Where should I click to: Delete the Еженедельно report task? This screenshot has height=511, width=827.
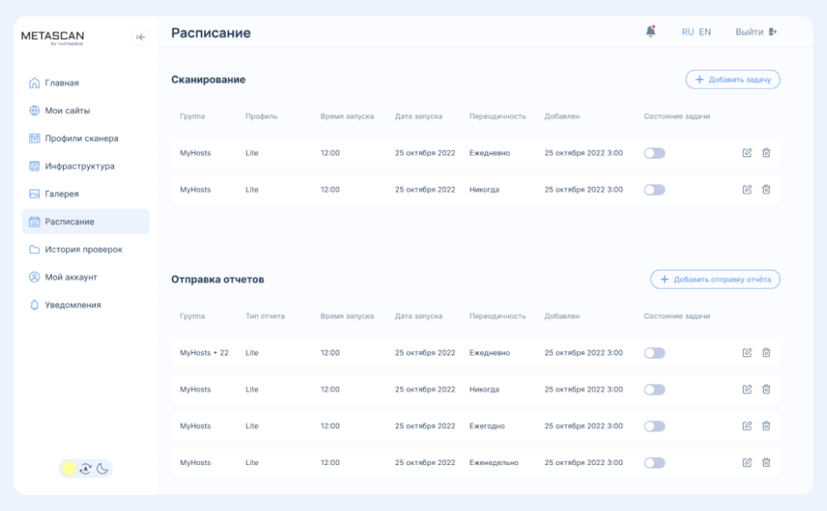click(x=766, y=463)
